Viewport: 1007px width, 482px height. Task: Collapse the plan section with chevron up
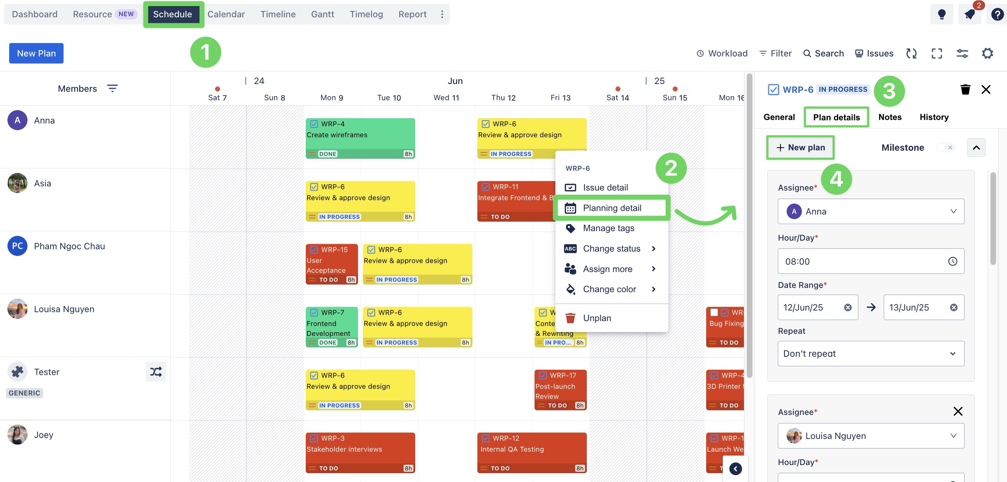[x=976, y=147]
